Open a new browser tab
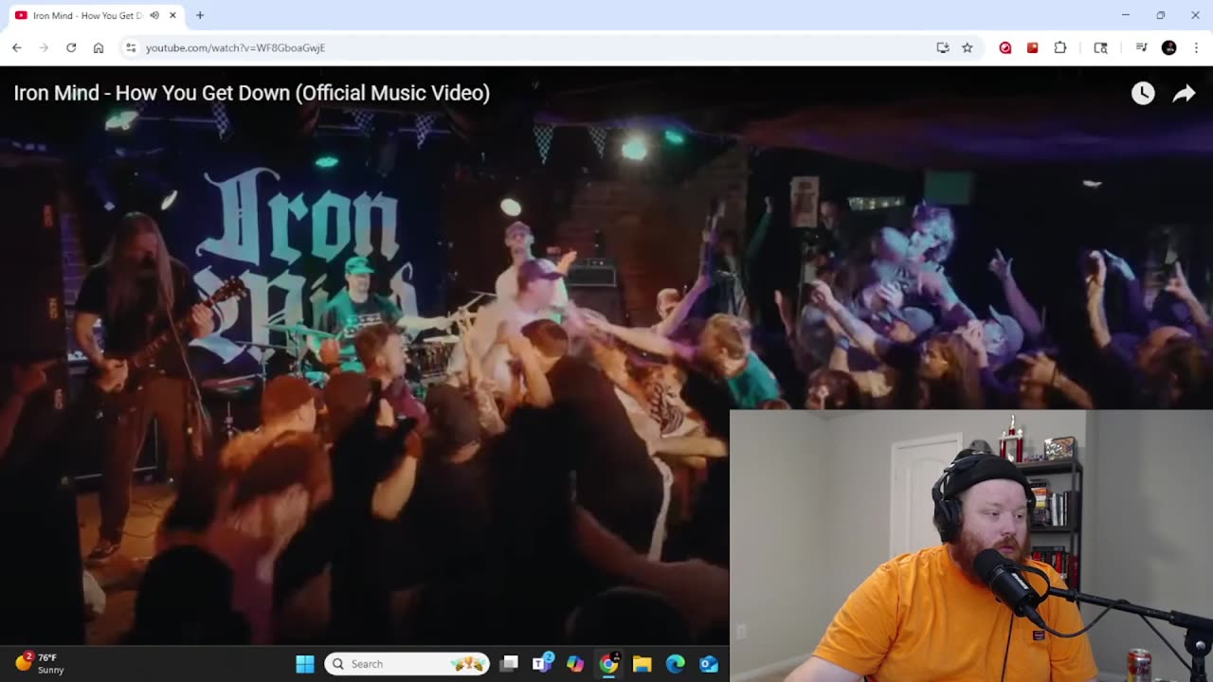Screen dimensions: 1213x682 click(x=200, y=15)
